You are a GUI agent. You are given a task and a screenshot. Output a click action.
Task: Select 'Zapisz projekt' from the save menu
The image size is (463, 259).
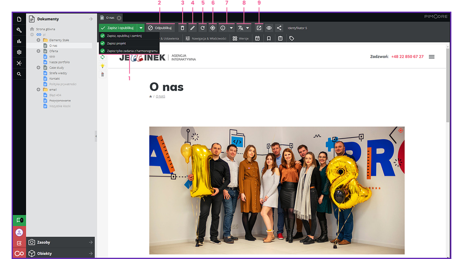(116, 43)
